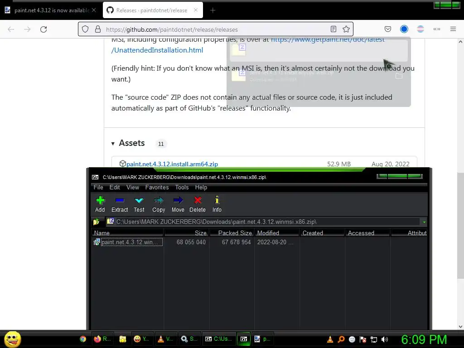Image resolution: width=464 pixels, height=348 pixels.
Task: Click the packed size value 67 678 954
Action: [236, 242]
